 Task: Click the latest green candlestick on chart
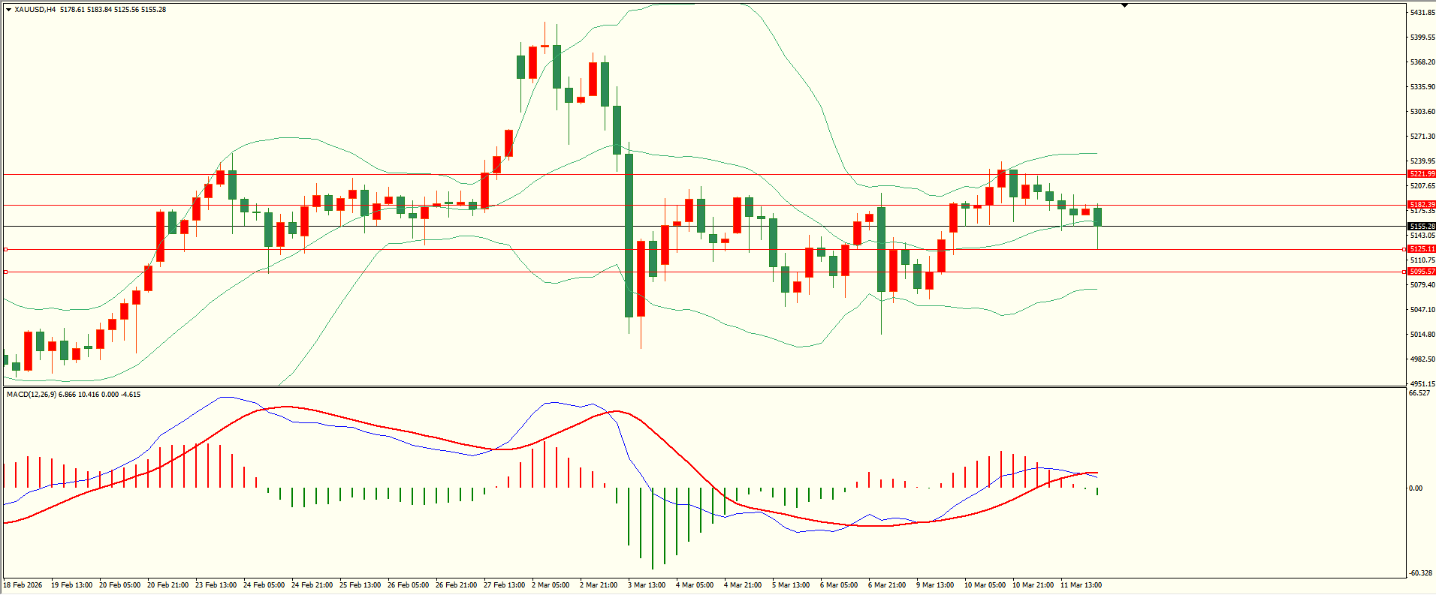coord(1097,217)
